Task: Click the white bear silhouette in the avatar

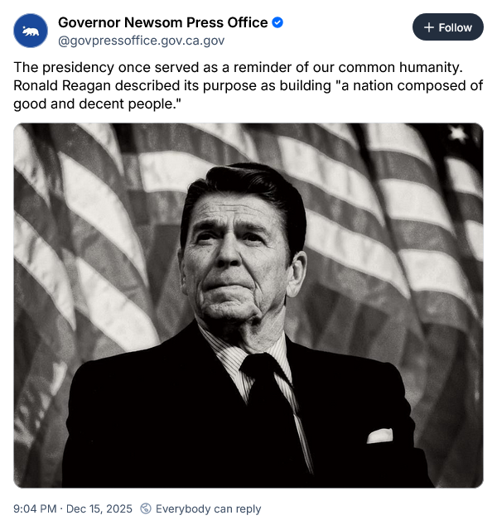Action: click(x=31, y=31)
